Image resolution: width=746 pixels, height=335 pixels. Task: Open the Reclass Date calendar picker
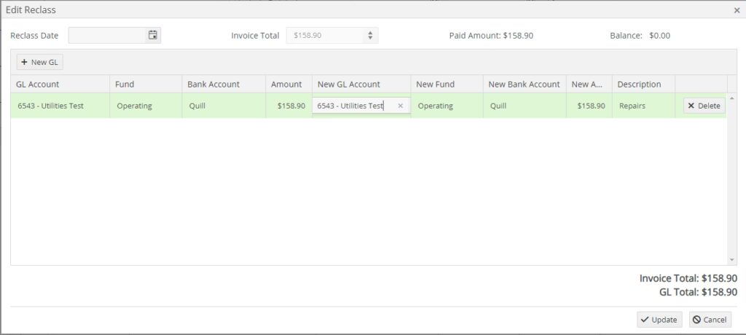click(x=153, y=35)
